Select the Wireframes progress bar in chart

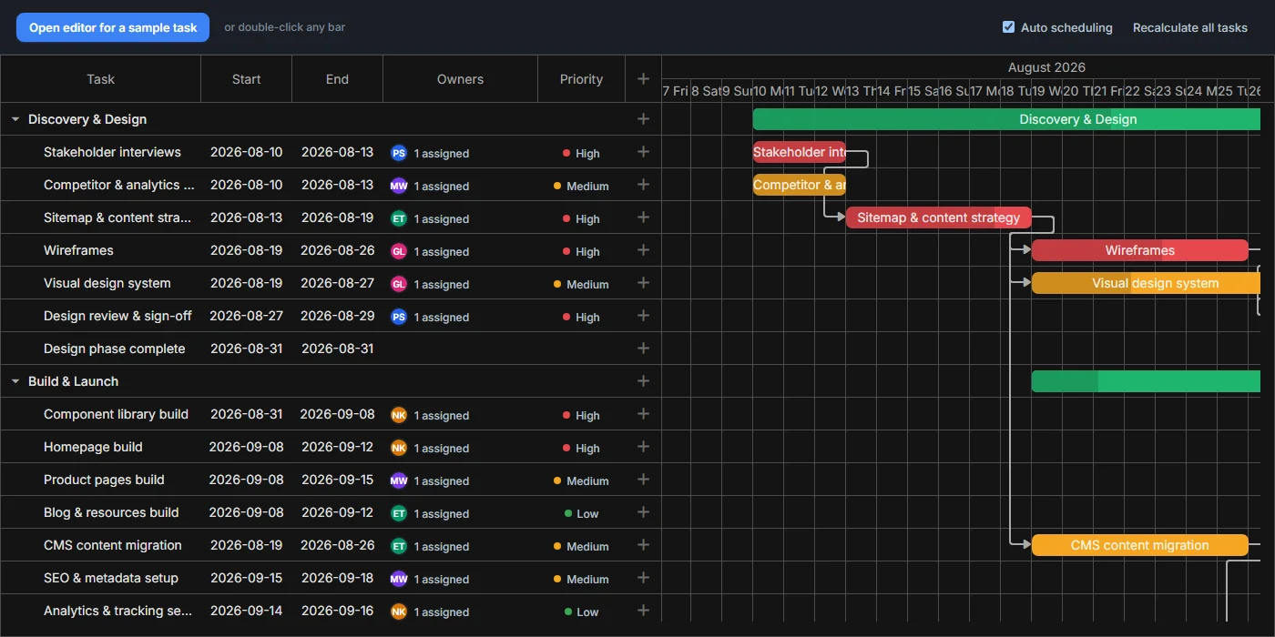click(1139, 250)
